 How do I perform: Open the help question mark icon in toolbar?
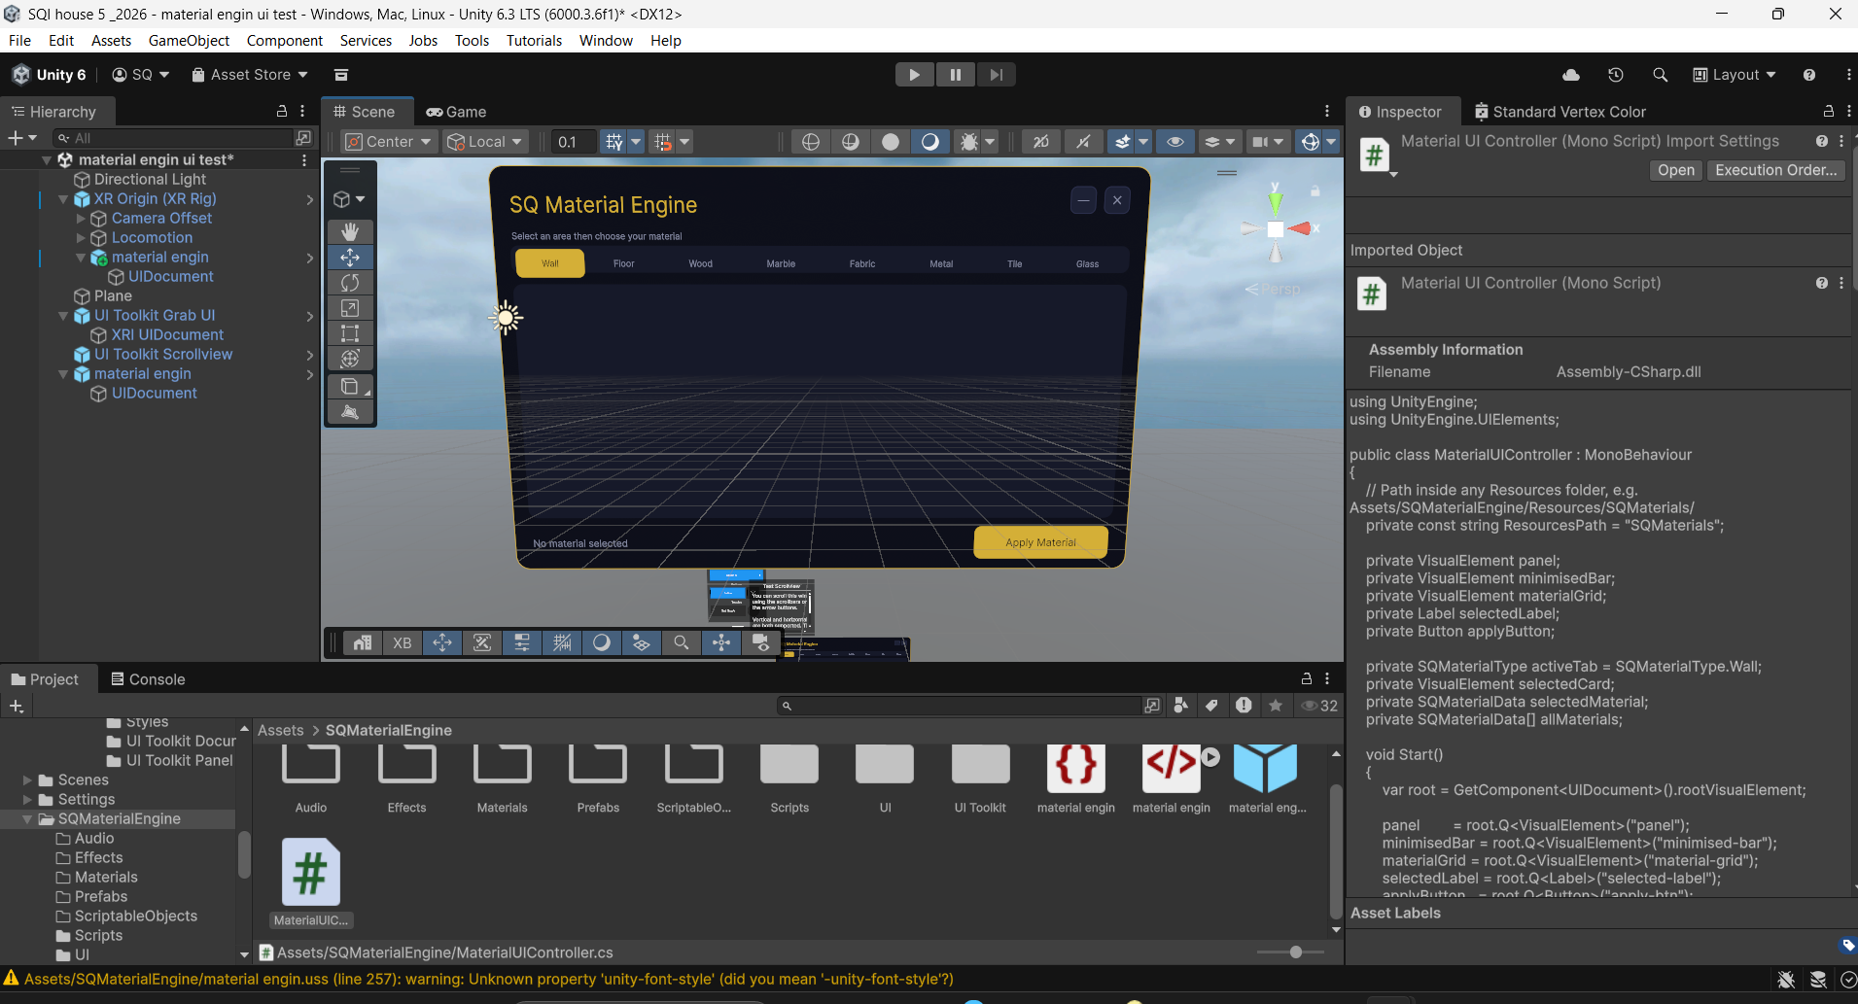[x=1808, y=75]
